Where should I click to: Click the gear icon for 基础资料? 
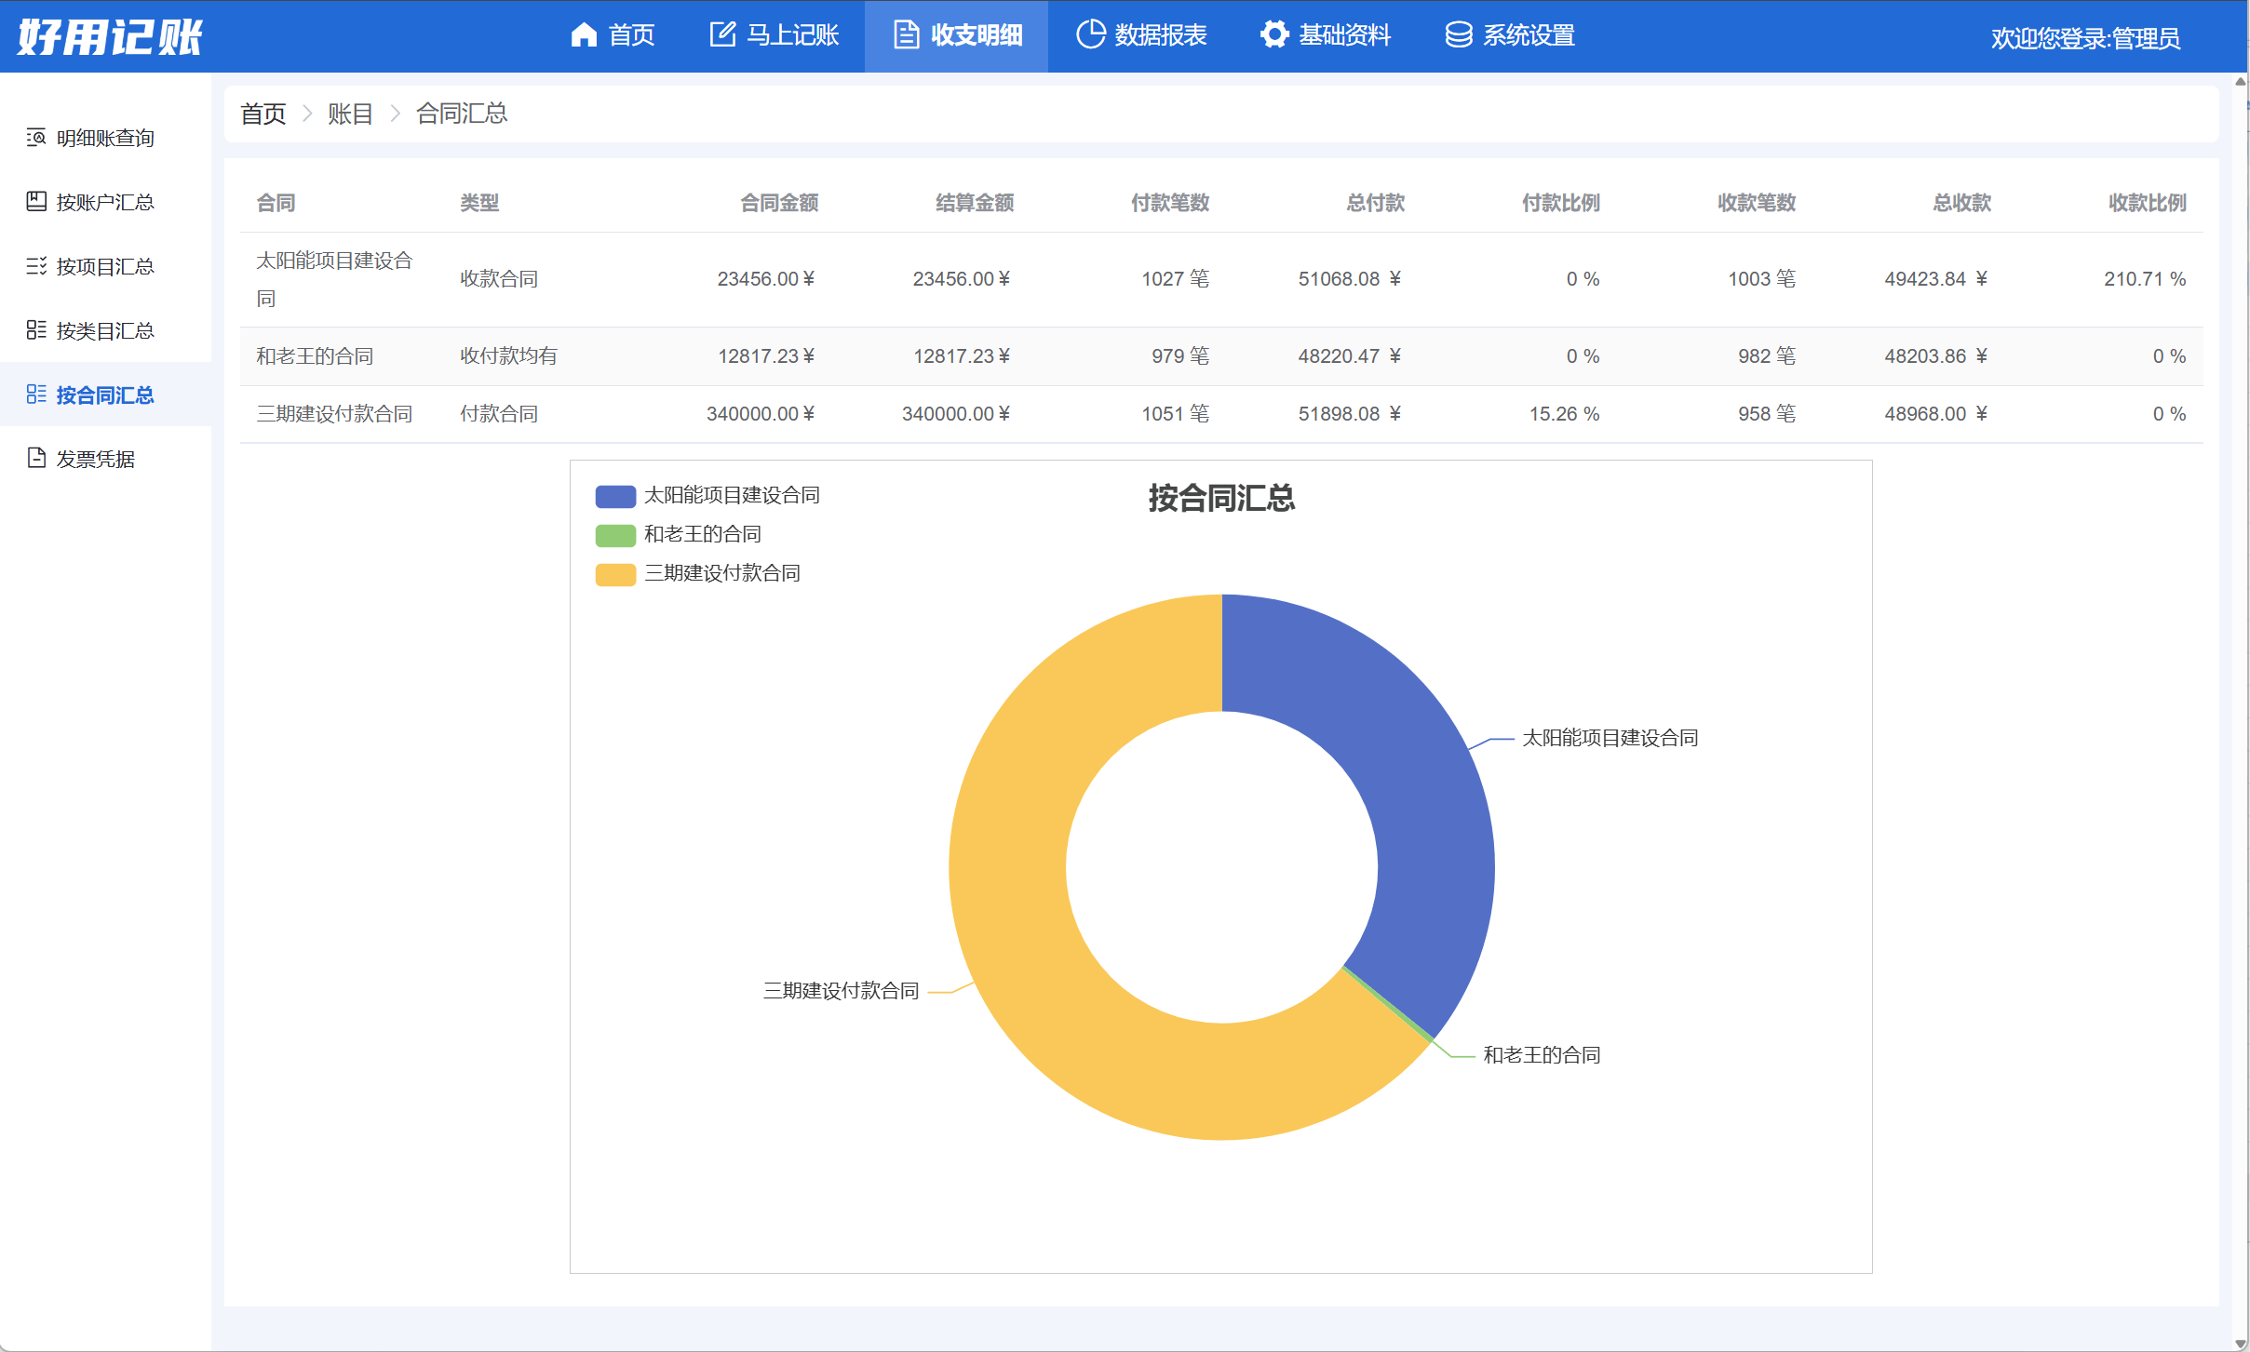tap(1274, 35)
